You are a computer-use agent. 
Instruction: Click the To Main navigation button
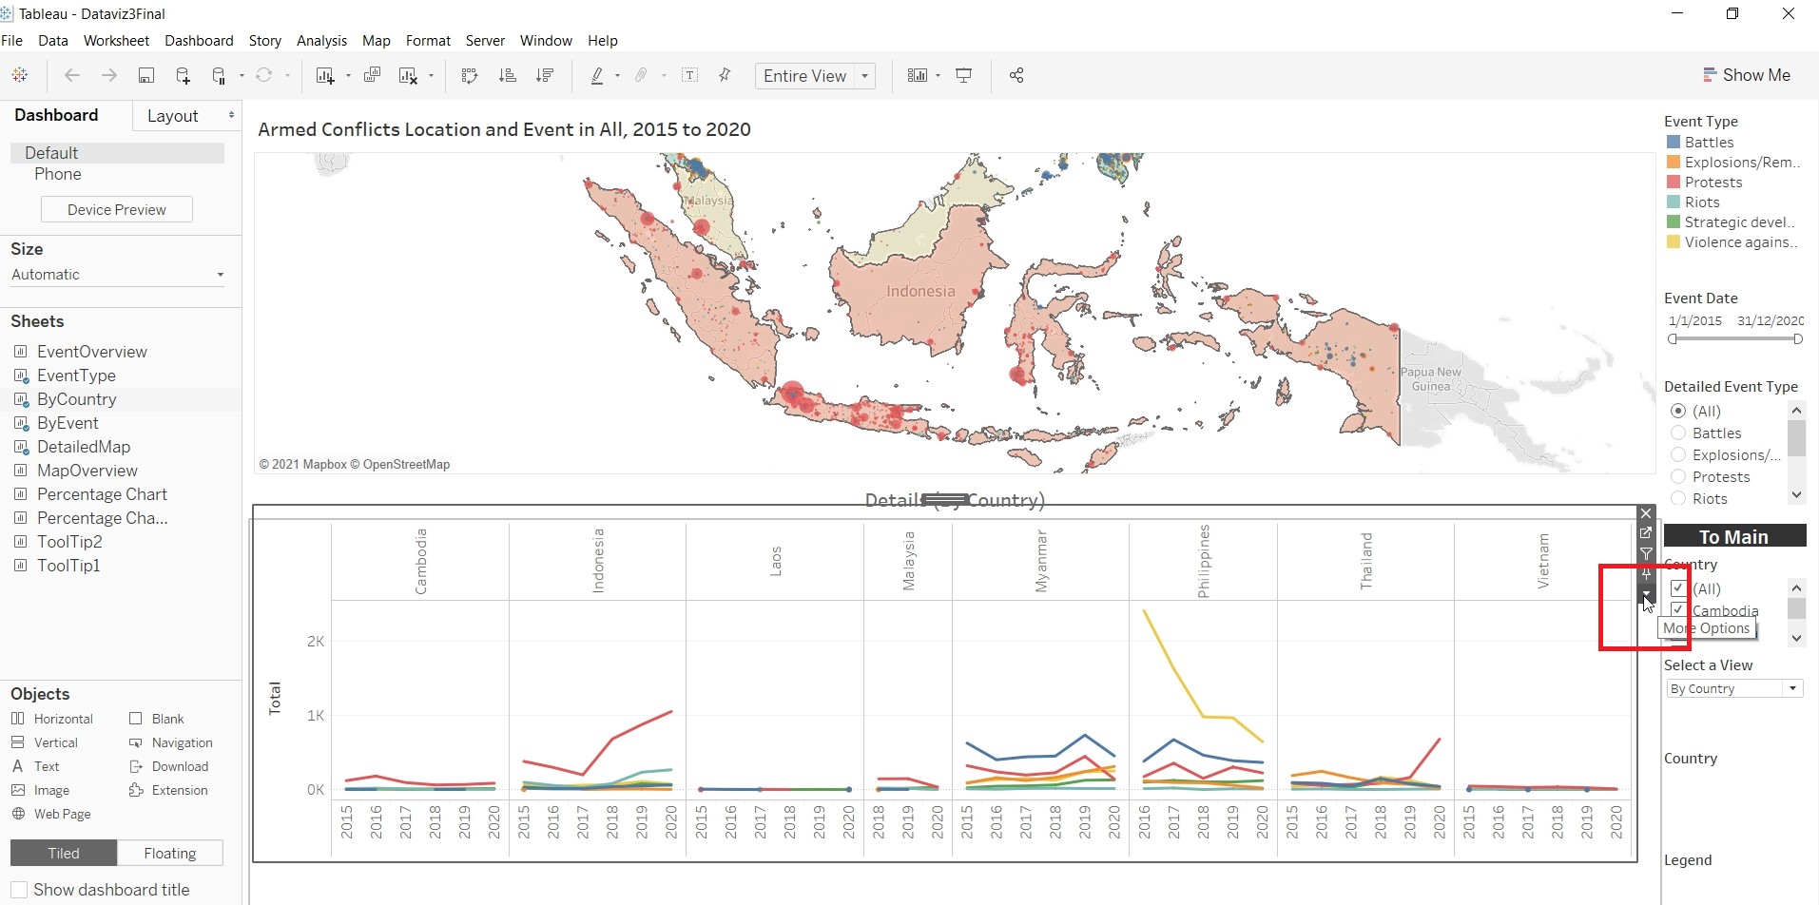1733,537
